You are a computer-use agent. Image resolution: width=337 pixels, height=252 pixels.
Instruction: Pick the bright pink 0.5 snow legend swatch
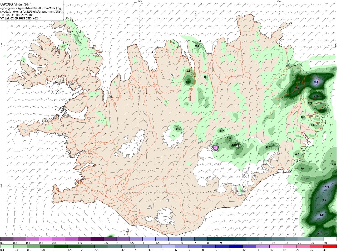pos(45,239)
